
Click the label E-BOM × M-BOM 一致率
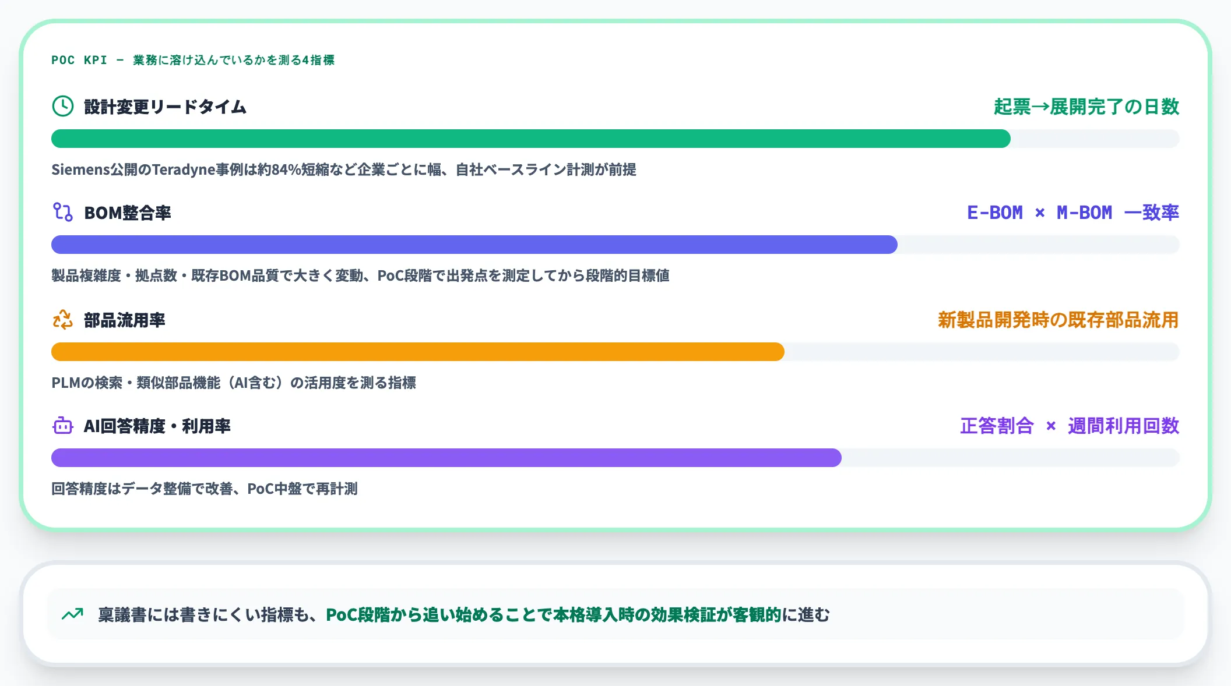coord(1073,213)
